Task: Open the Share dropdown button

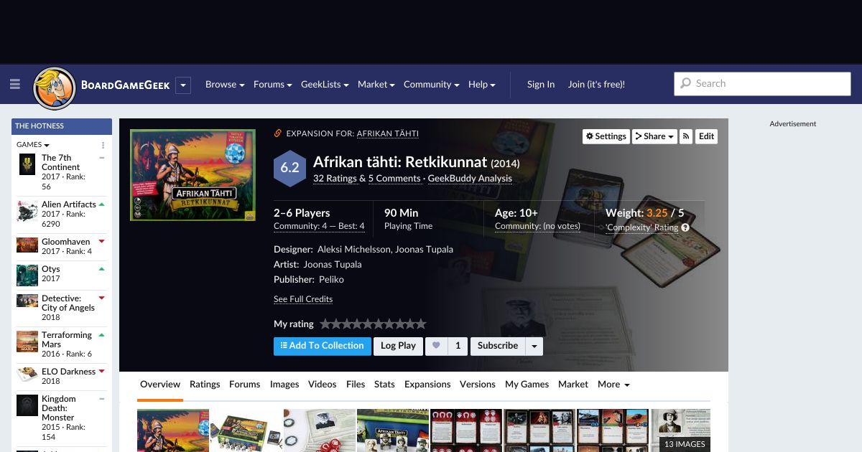Action: [654, 136]
